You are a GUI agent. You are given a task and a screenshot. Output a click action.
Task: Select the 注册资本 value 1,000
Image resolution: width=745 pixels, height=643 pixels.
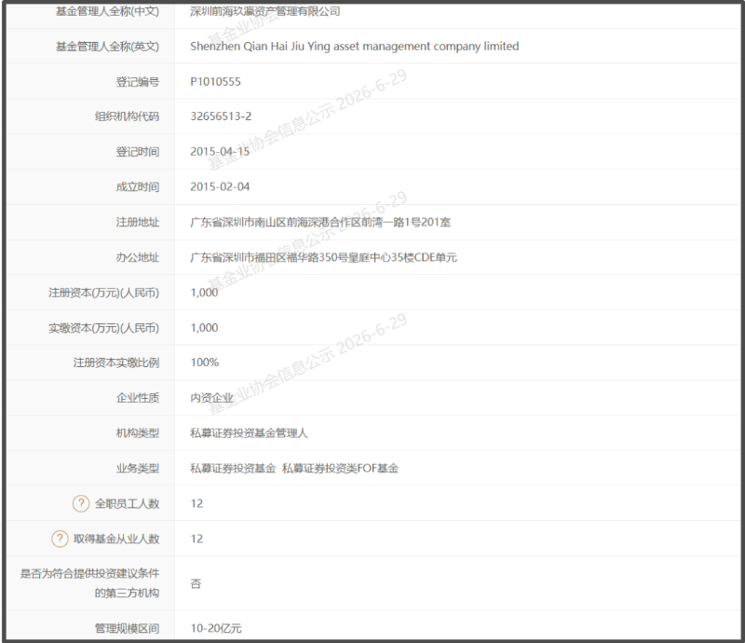(x=204, y=293)
